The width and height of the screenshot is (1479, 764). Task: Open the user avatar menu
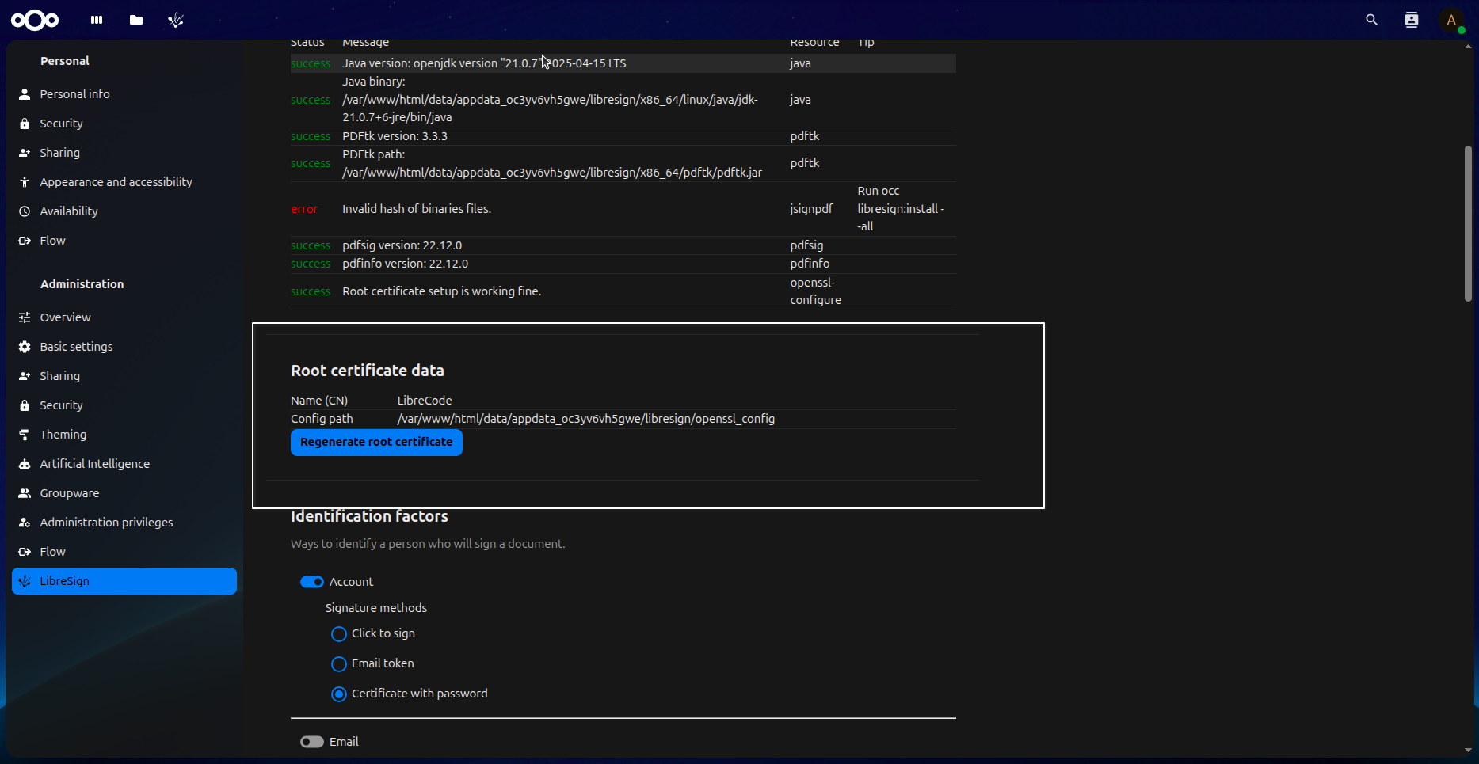(x=1452, y=20)
